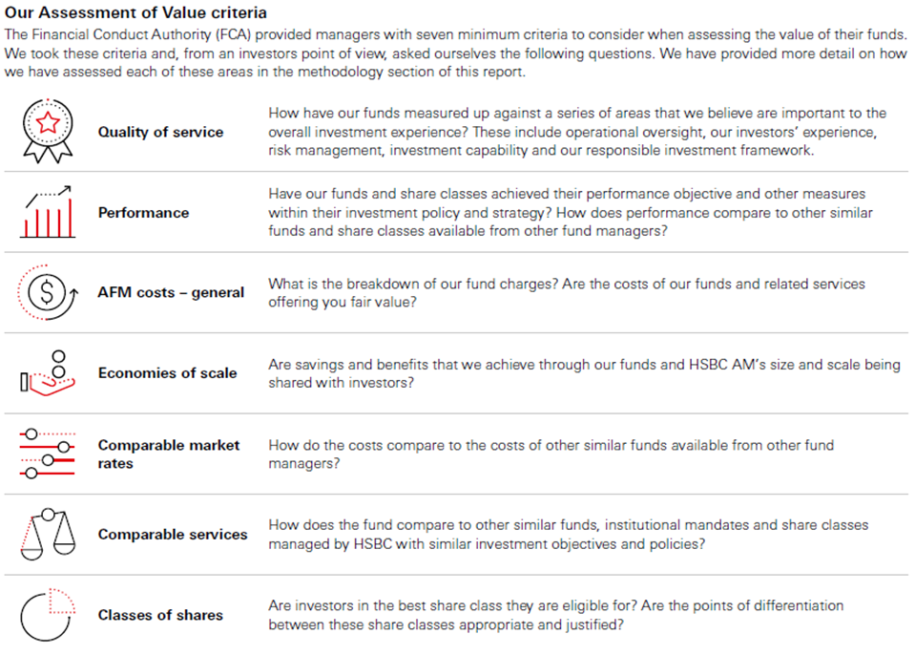Click the HSBC AM's size and scale description
915x655 pixels.
pyautogui.click(x=584, y=373)
